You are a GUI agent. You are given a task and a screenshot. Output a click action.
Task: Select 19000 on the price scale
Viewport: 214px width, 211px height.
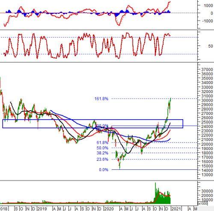(x=207, y=148)
